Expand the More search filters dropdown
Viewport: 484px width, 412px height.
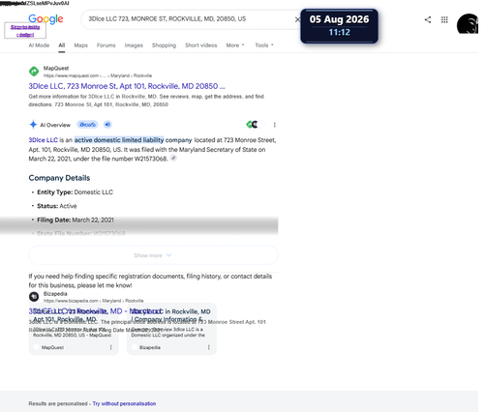point(235,45)
